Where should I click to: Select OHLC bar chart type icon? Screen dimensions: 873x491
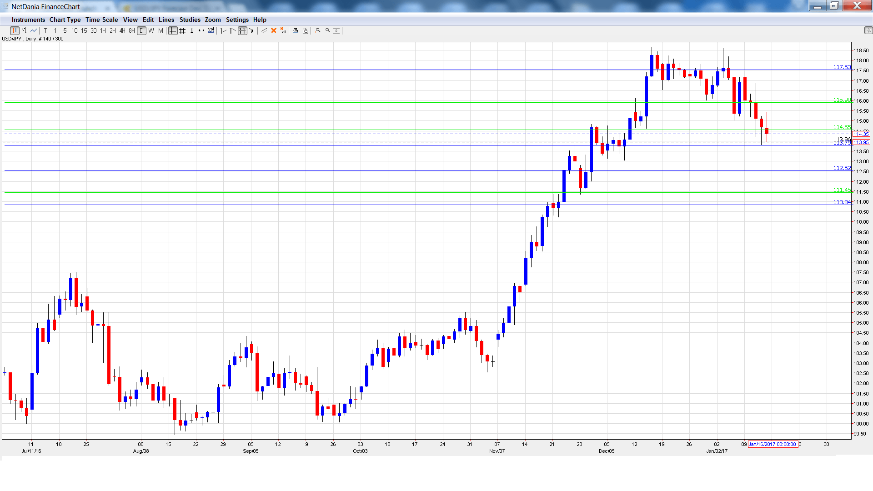(x=24, y=30)
